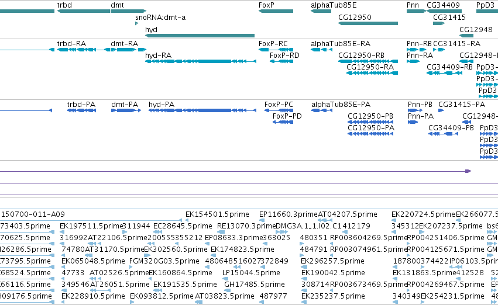The height and width of the screenshot is (305, 498).
Task: Click the 'EK065048.5prime' EST label
Action: click(x=93, y=261)
